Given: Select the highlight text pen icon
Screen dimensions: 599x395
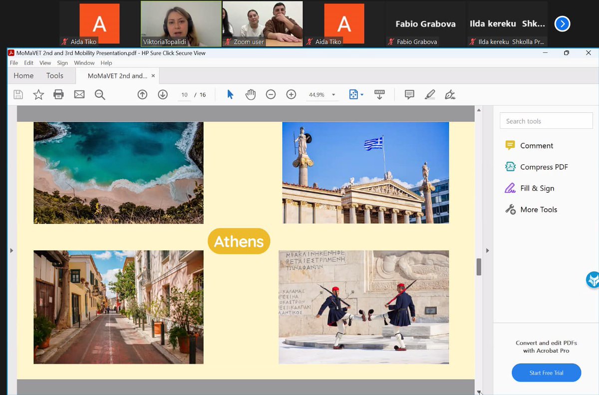Looking at the screenshot, I should [430, 94].
